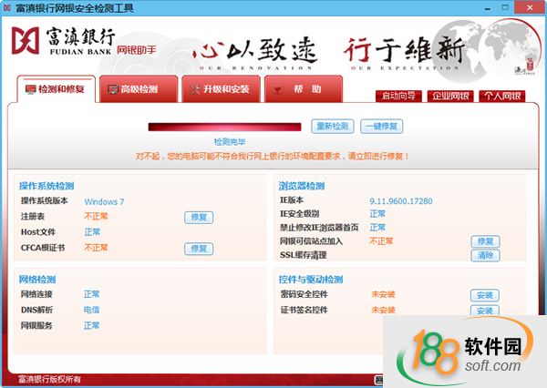Click the 网络检测 section heading

[37, 280]
